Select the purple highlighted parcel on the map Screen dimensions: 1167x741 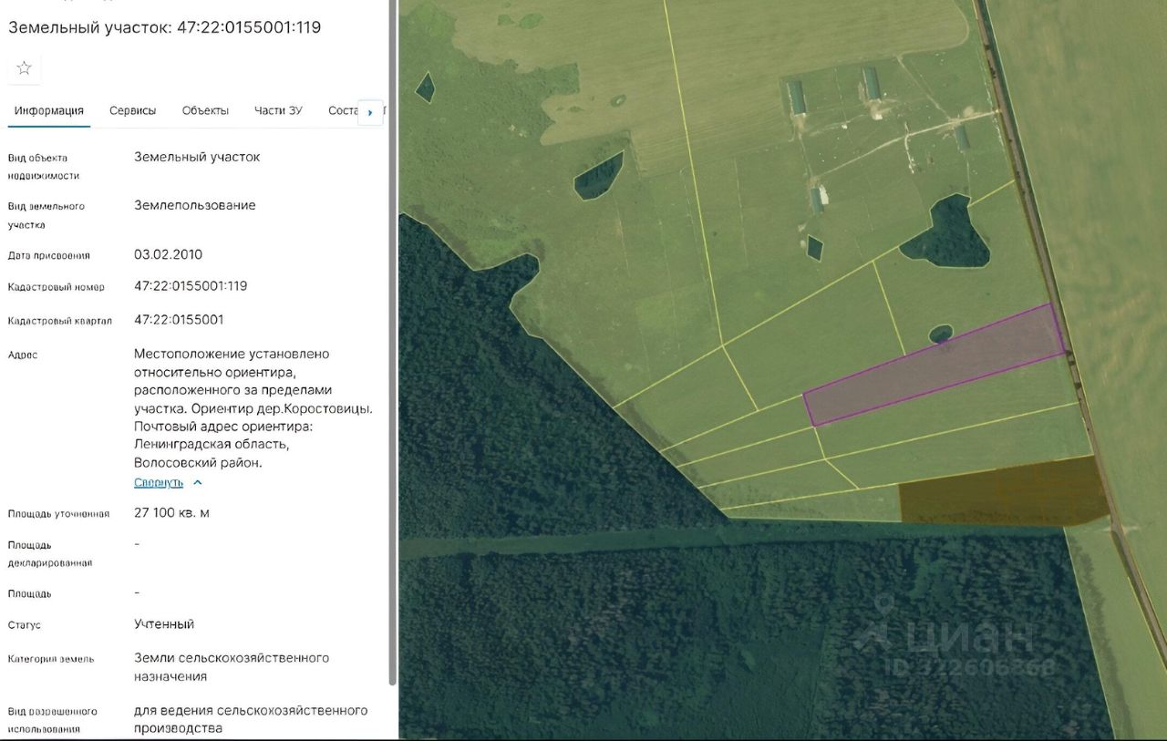(935, 365)
